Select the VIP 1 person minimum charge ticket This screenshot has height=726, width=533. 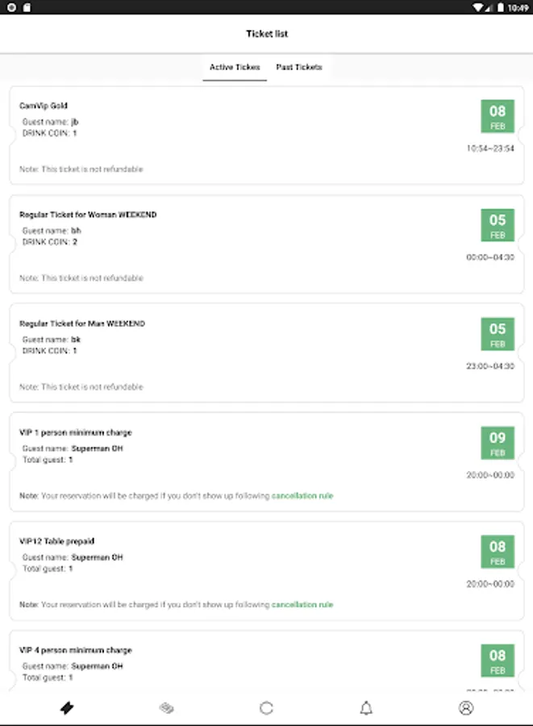click(266, 461)
